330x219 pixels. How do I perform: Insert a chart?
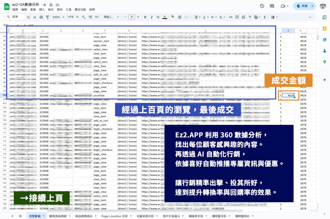pyautogui.click(x=244, y=17)
